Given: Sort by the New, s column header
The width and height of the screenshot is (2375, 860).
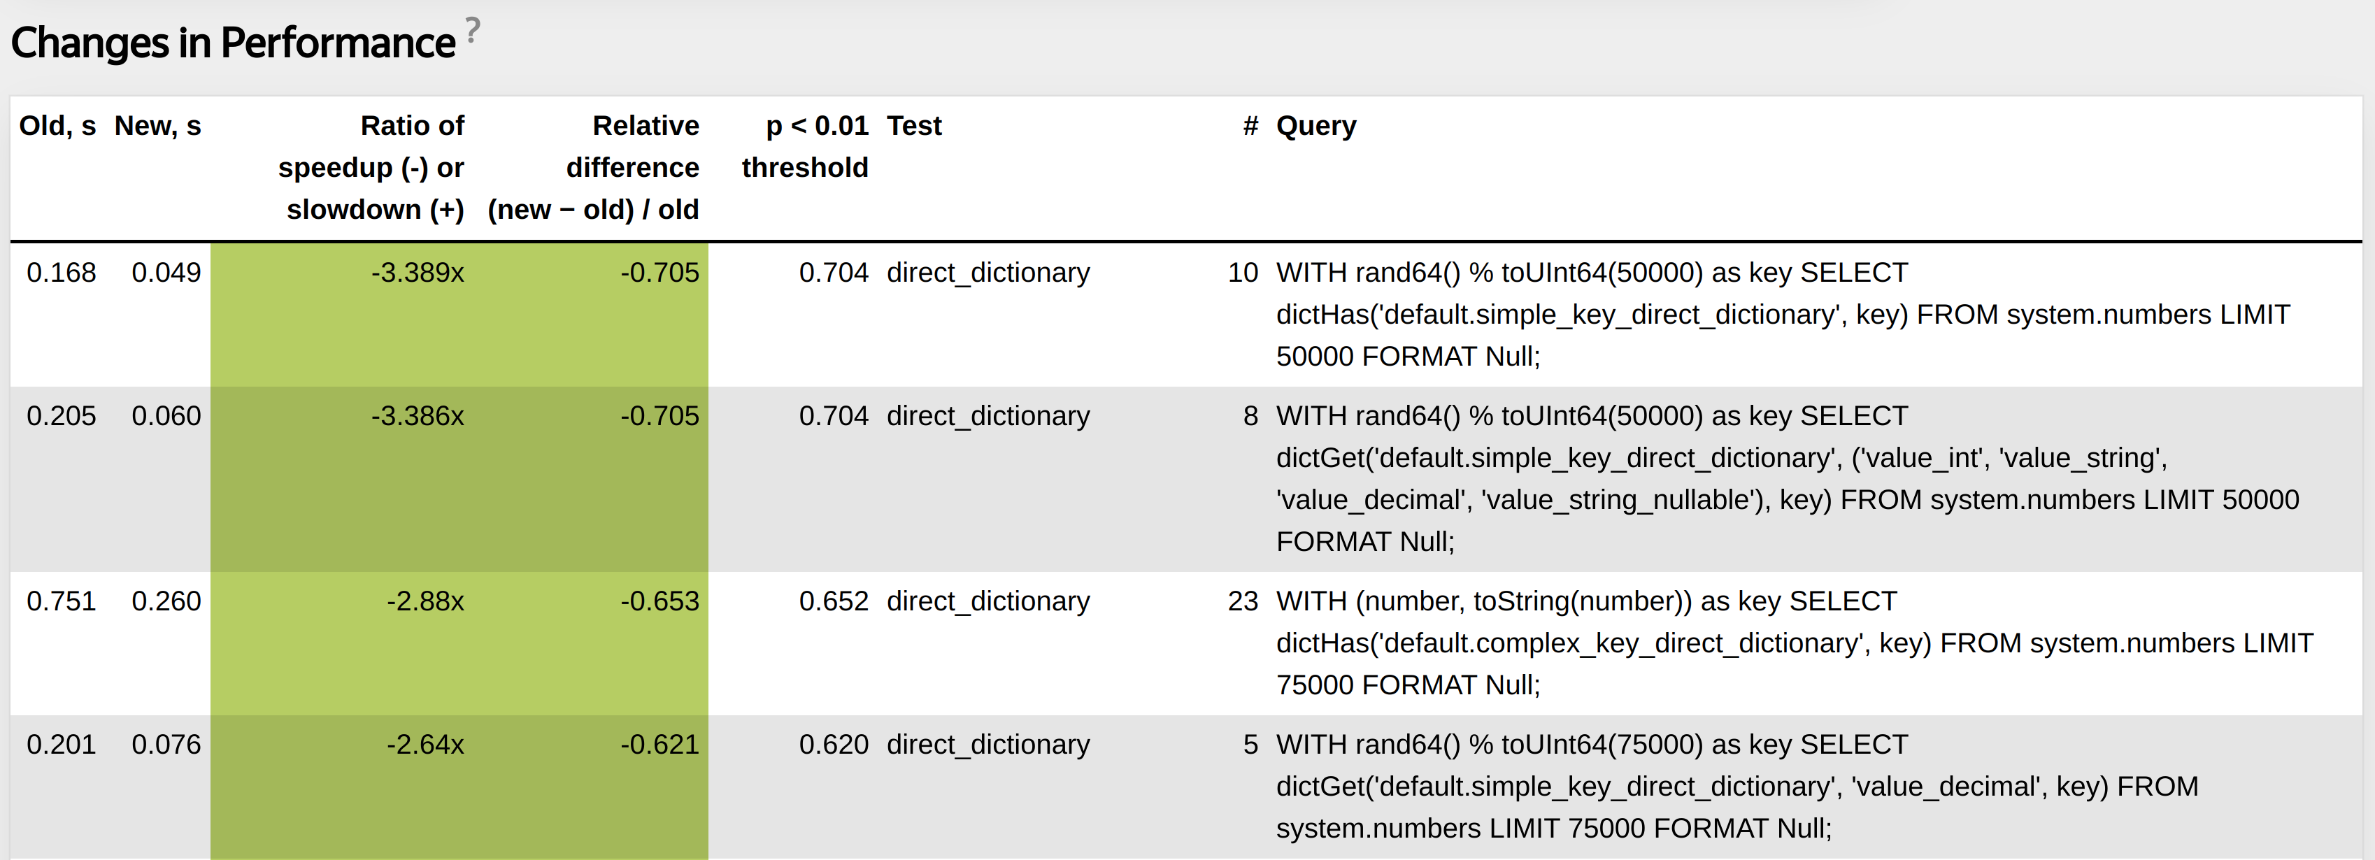Looking at the screenshot, I should [157, 127].
